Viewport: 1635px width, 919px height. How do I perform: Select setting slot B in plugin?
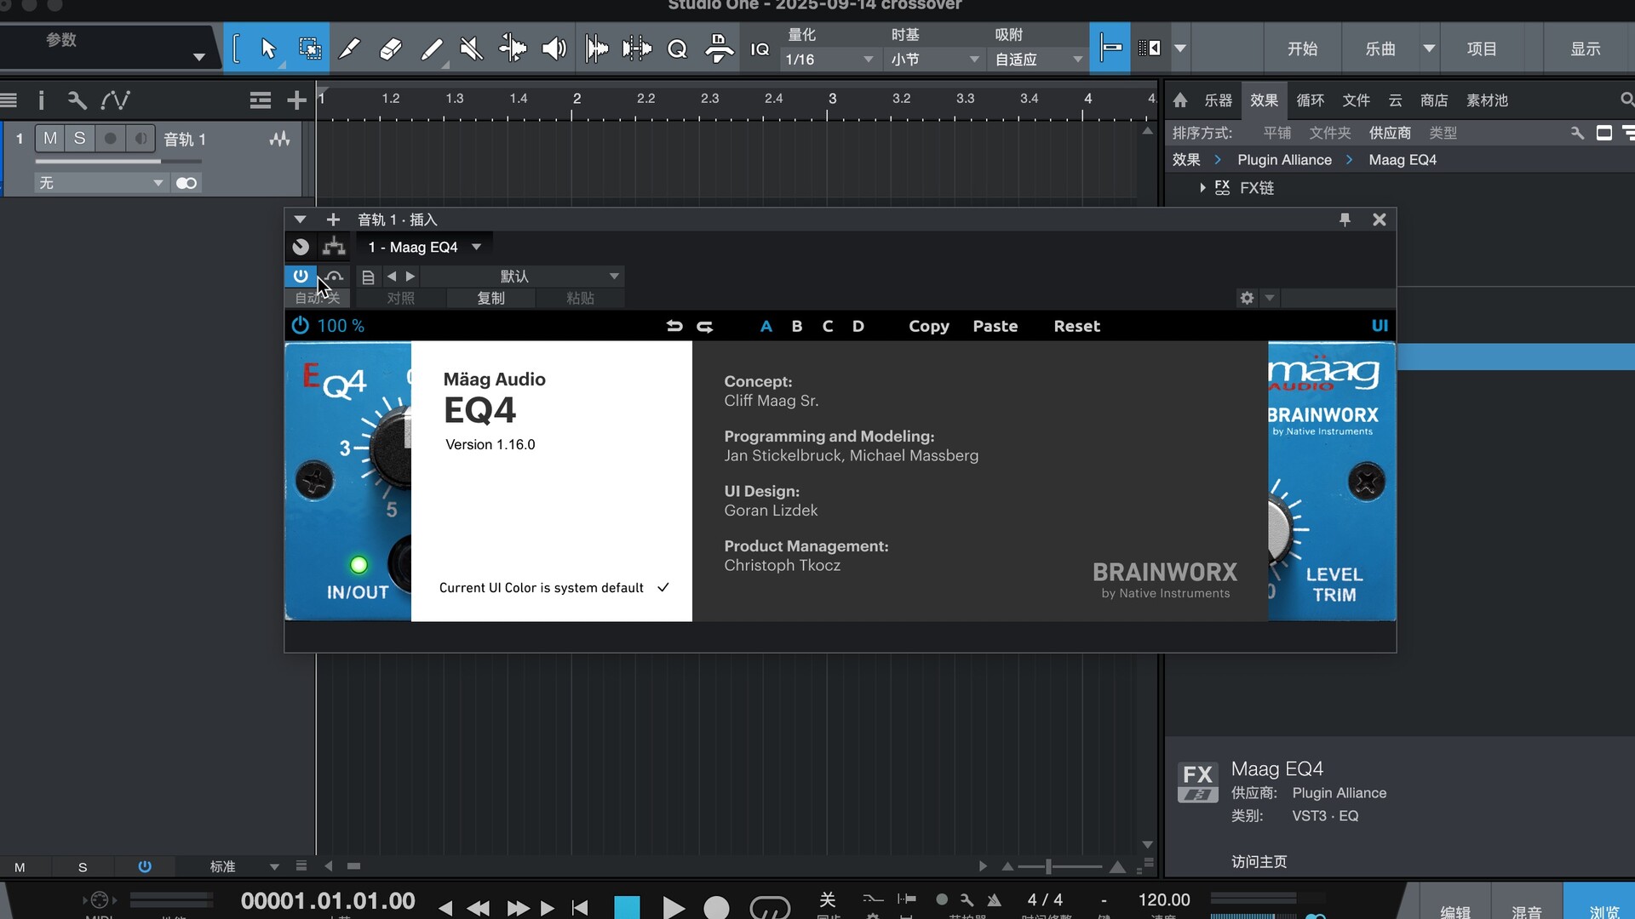[x=797, y=326]
